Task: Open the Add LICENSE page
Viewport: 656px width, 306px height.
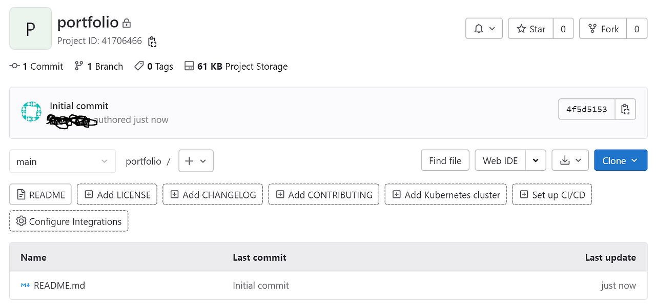Action: [117, 194]
